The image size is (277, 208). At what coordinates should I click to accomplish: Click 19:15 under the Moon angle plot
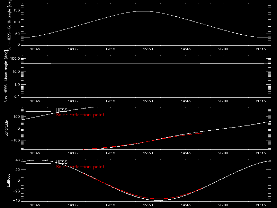110,101
